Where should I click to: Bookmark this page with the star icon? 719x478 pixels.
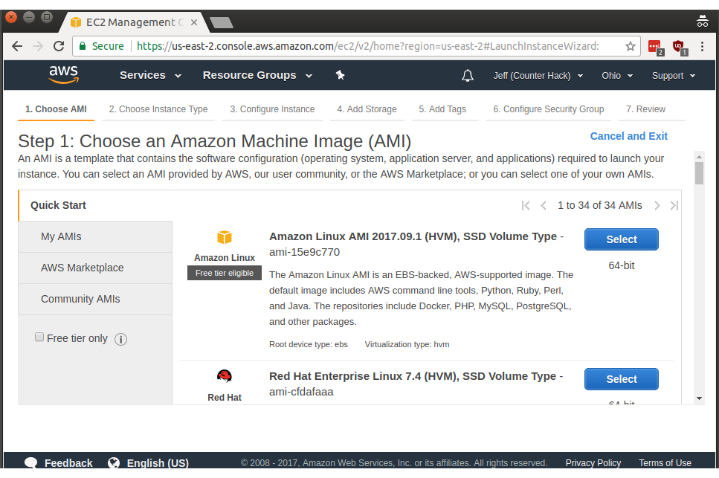coord(631,46)
